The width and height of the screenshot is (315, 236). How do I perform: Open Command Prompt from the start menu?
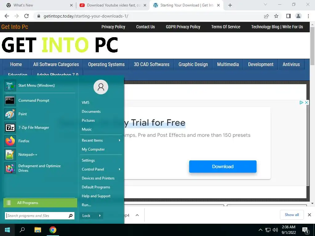[x=40, y=100]
